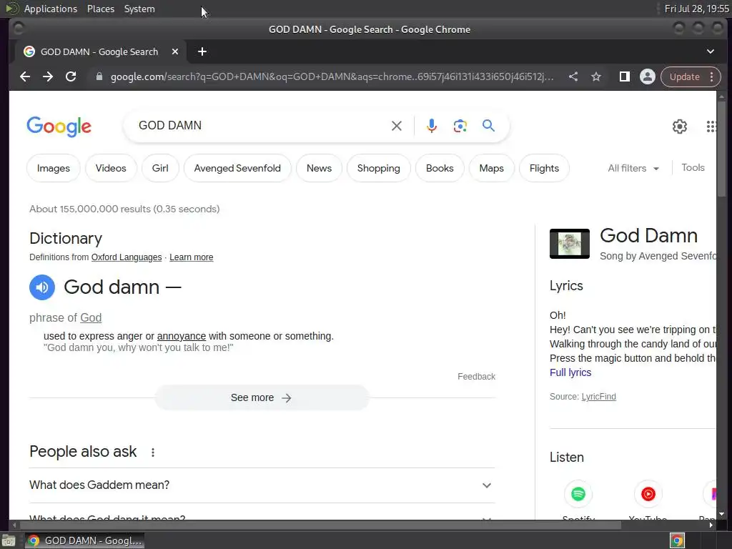Viewport: 732px width, 549px height.
Task: Click the Update Chrome button
Action: (684, 76)
